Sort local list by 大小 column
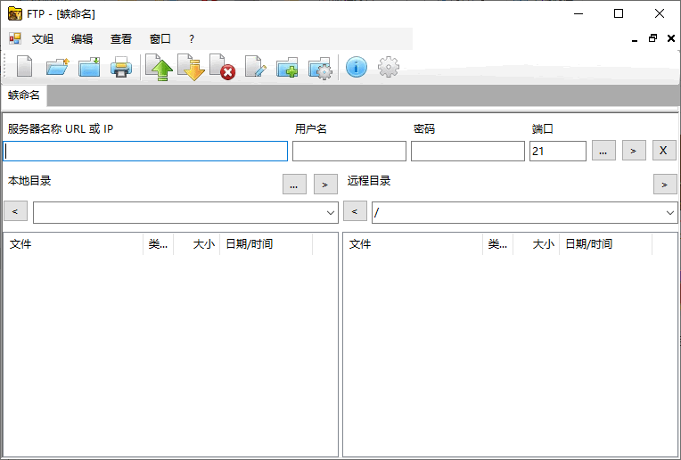 coord(197,244)
